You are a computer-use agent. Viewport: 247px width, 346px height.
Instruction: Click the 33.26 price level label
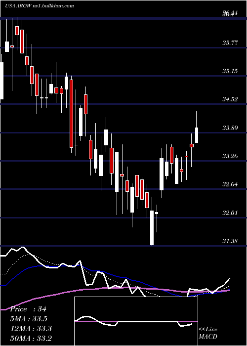230,156
